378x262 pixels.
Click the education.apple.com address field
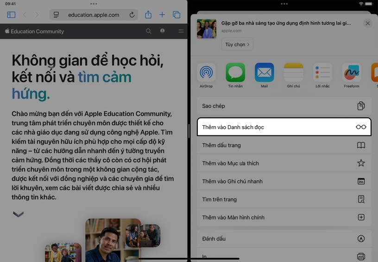[x=93, y=15]
